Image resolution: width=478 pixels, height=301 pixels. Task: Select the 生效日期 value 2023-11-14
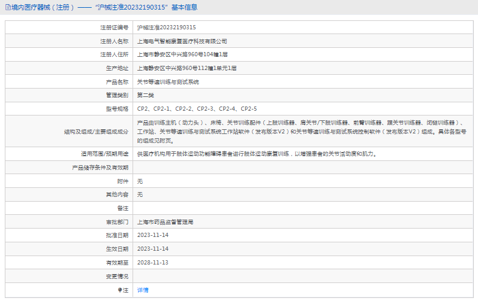(153, 249)
